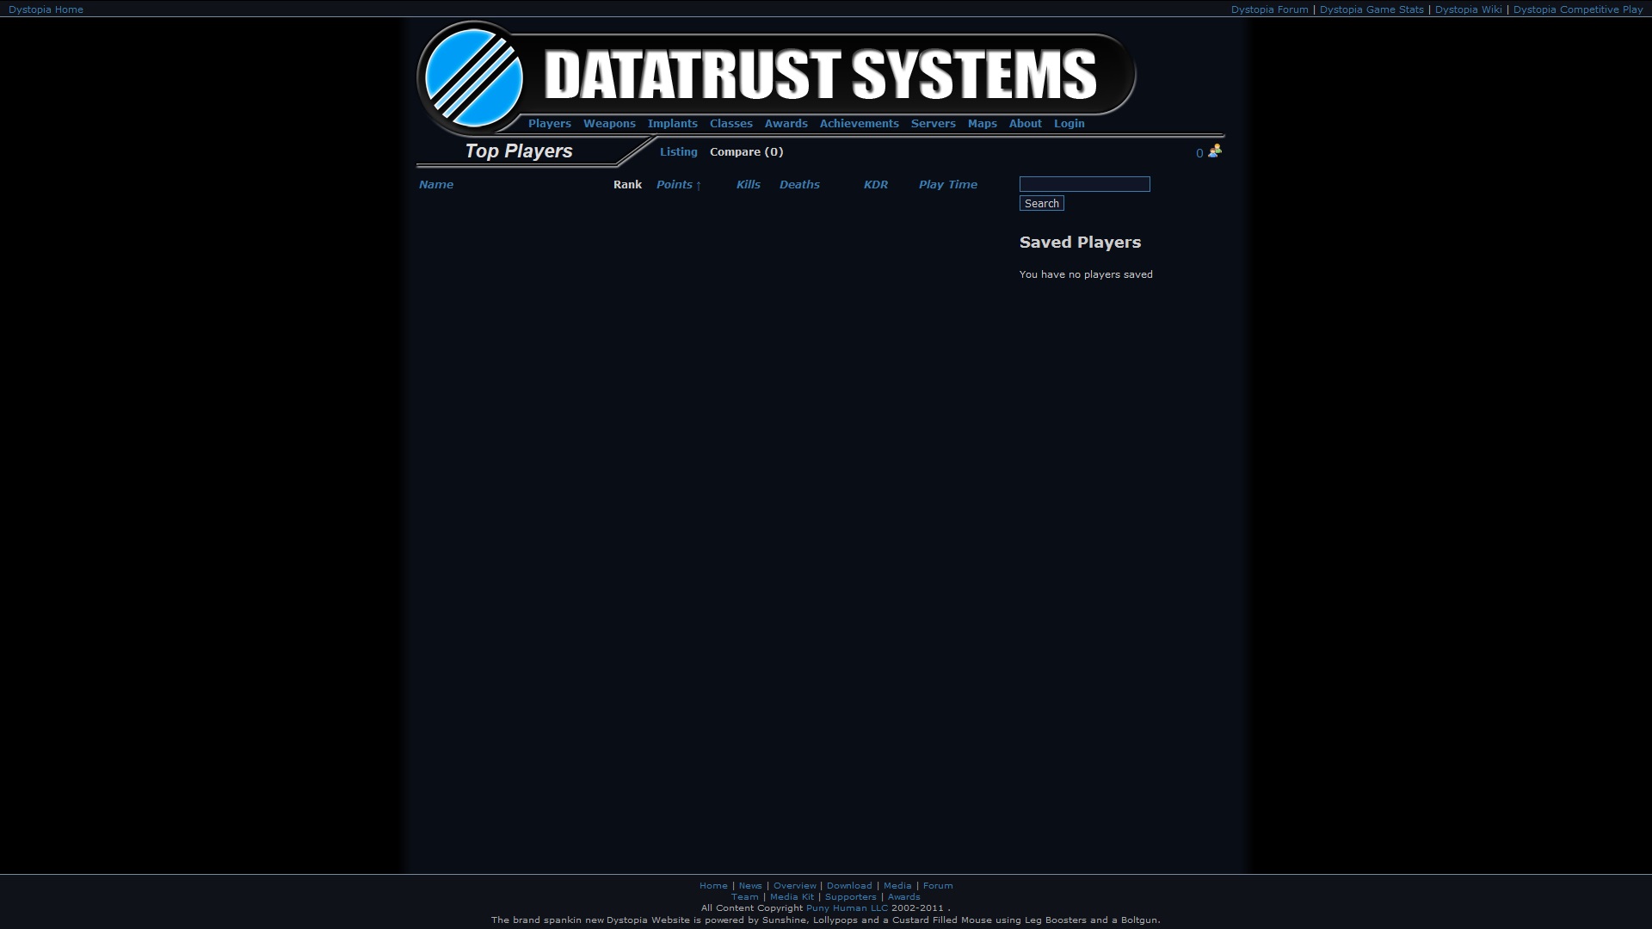This screenshot has height=929, width=1652.
Task: Sort by Play Time column
Action: (x=947, y=185)
